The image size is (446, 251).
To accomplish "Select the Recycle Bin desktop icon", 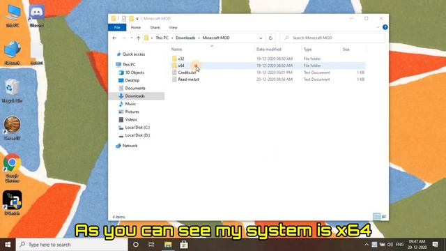I will pos(12,91).
